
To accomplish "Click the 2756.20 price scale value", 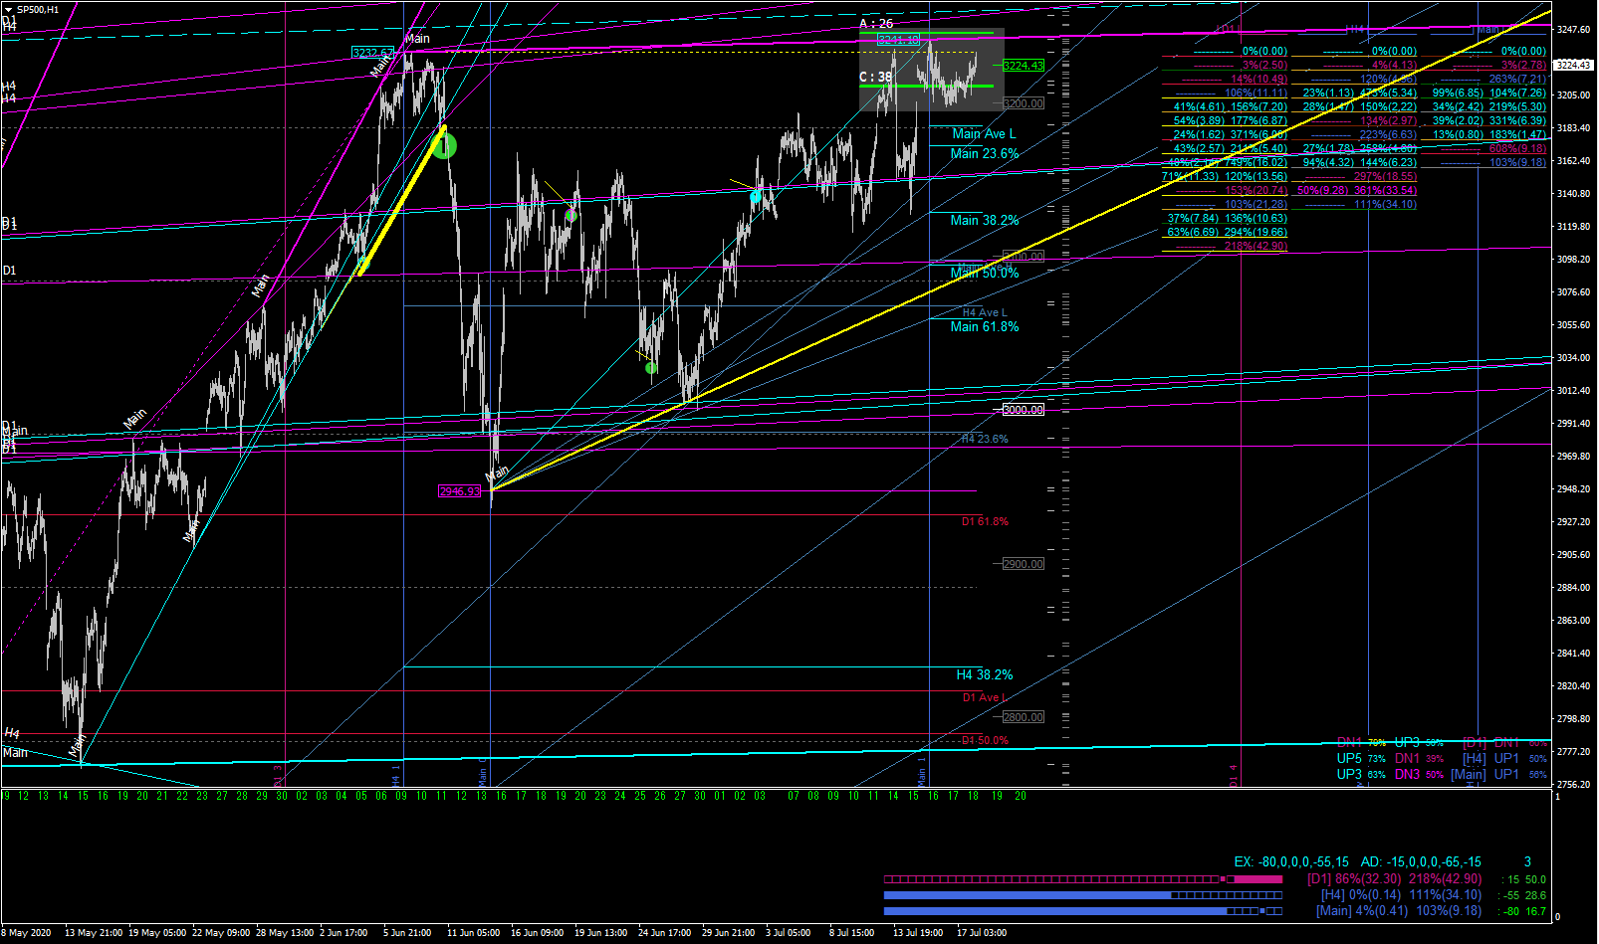I will pyautogui.click(x=1573, y=785).
